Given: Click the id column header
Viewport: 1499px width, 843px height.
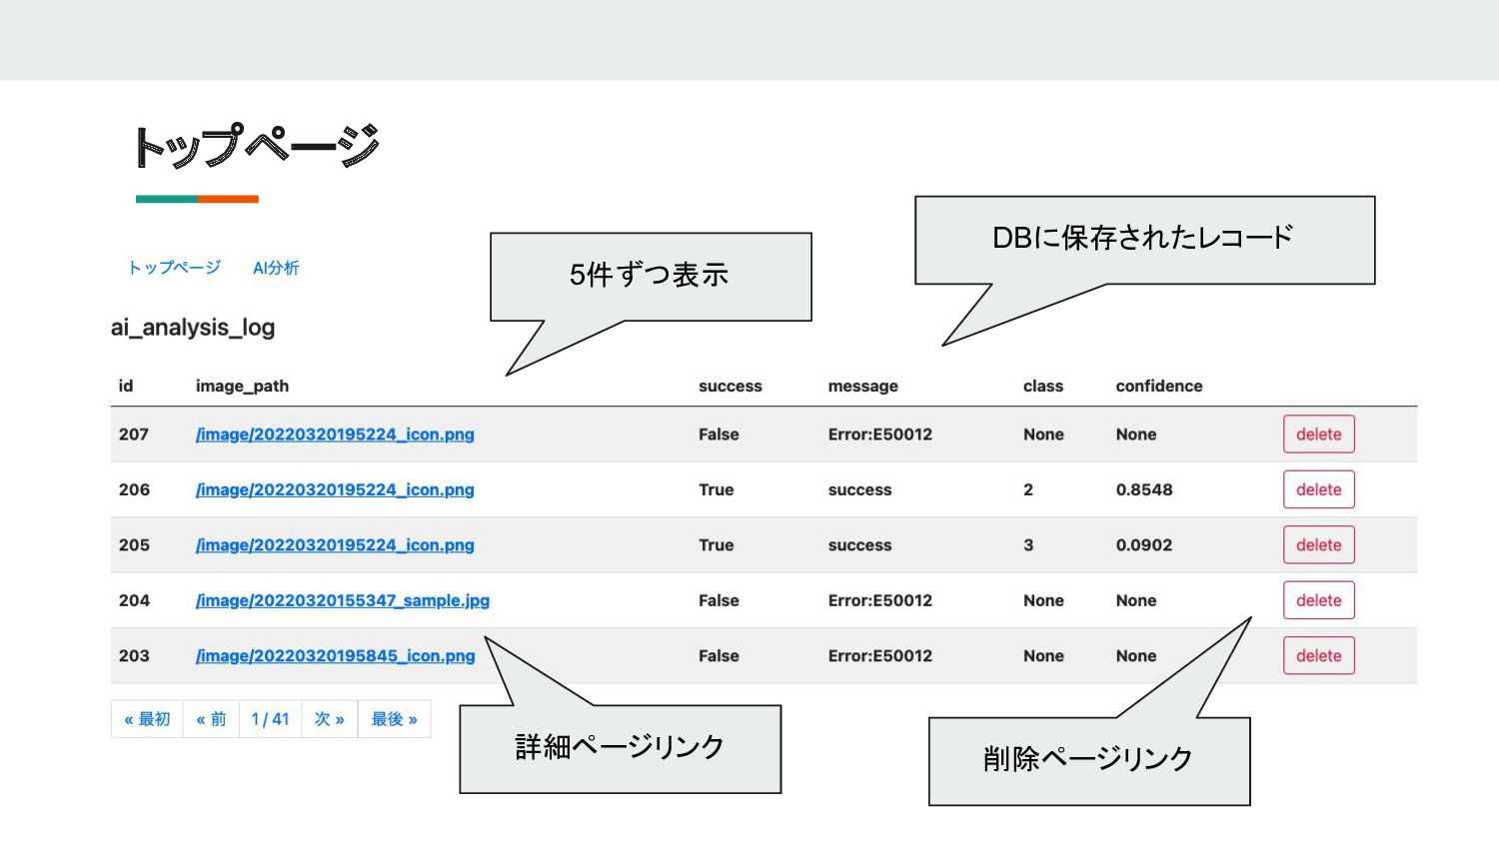Looking at the screenshot, I should pos(126,386).
